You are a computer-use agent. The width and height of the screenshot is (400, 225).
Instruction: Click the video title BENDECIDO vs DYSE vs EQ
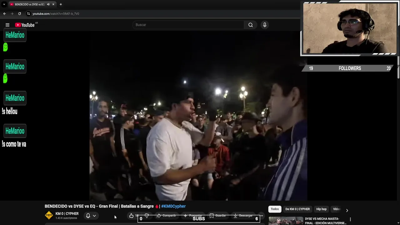pos(99,206)
